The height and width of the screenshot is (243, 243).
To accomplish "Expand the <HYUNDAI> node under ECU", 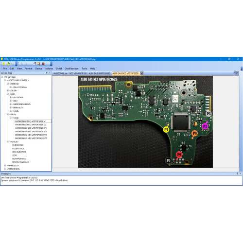I will [x=11, y=97].
